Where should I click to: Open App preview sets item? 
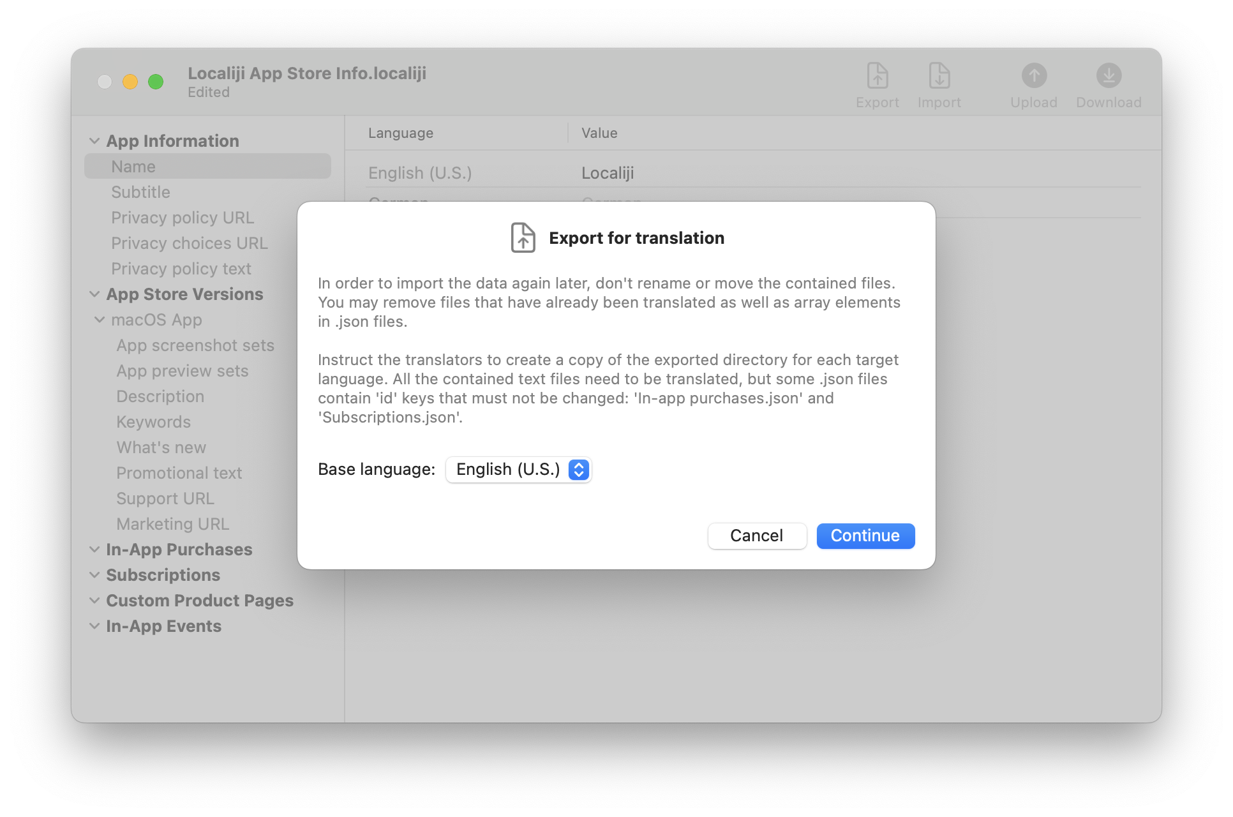pyautogui.click(x=183, y=371)
